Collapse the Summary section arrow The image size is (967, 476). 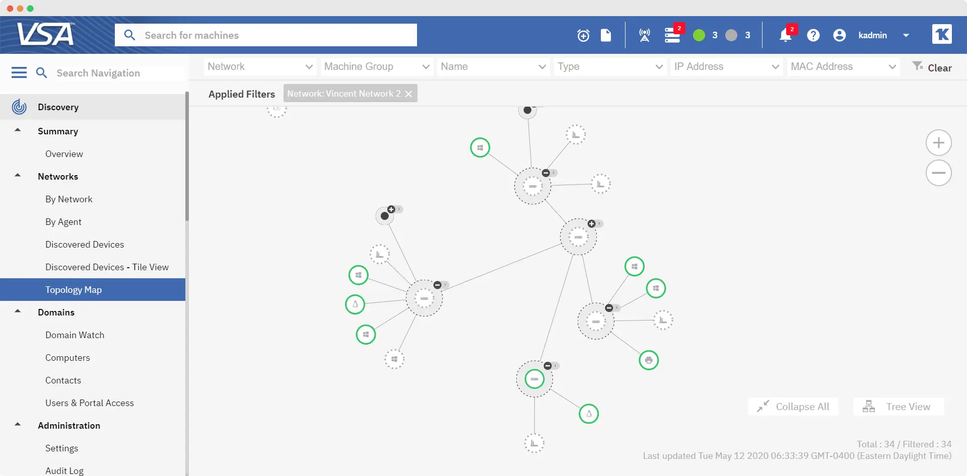[18, 130]
